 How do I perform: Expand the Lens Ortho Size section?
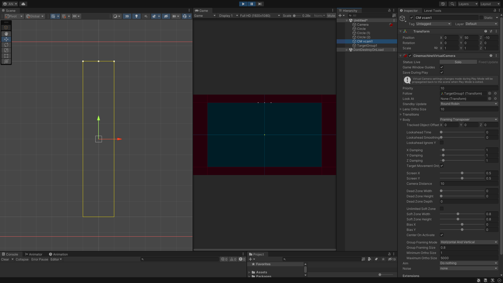[x=401, y=109]
